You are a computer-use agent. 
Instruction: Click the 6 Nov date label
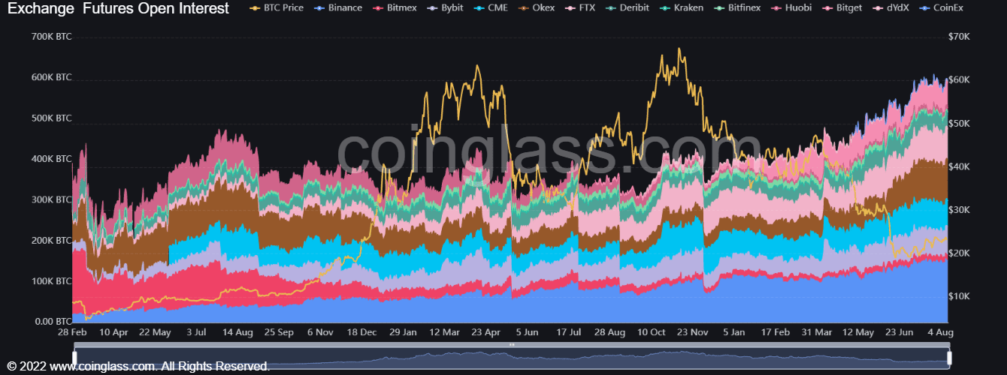click(320, 331)
